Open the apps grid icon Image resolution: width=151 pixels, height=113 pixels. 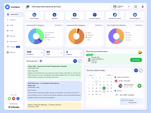tap(136, 7)
